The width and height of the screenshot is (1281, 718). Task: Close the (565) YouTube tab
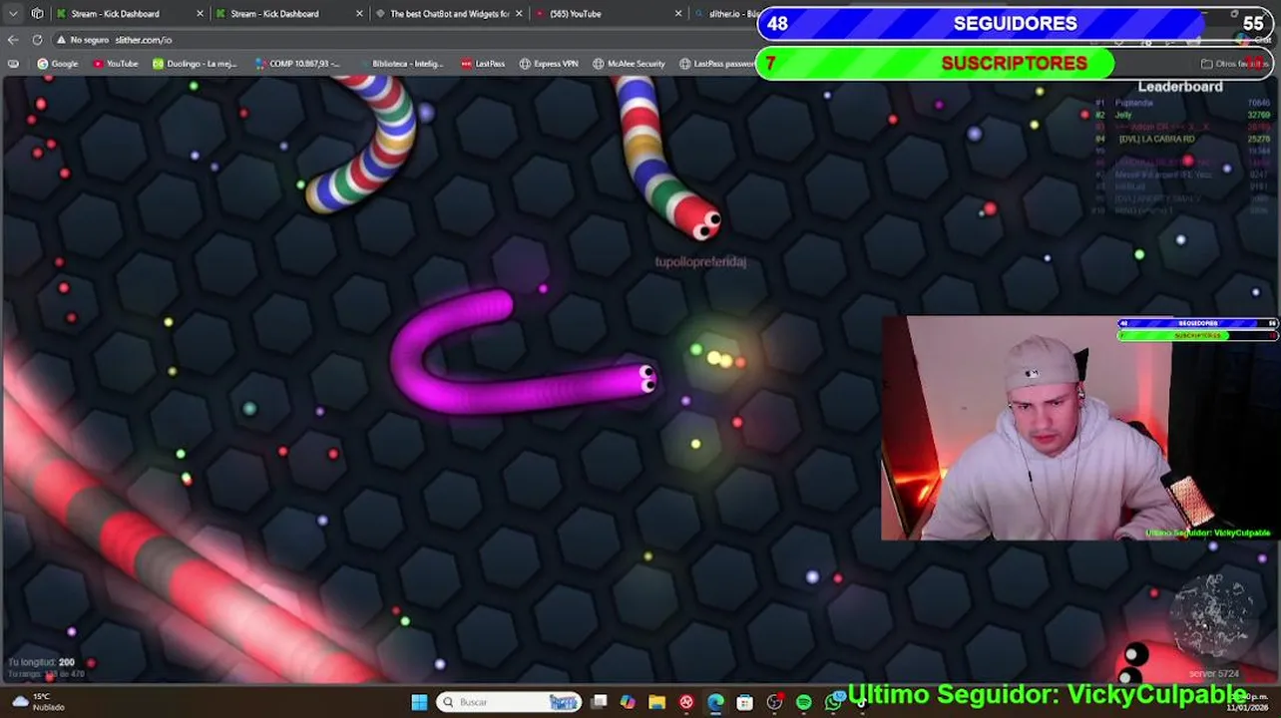[x=678, y=14]
